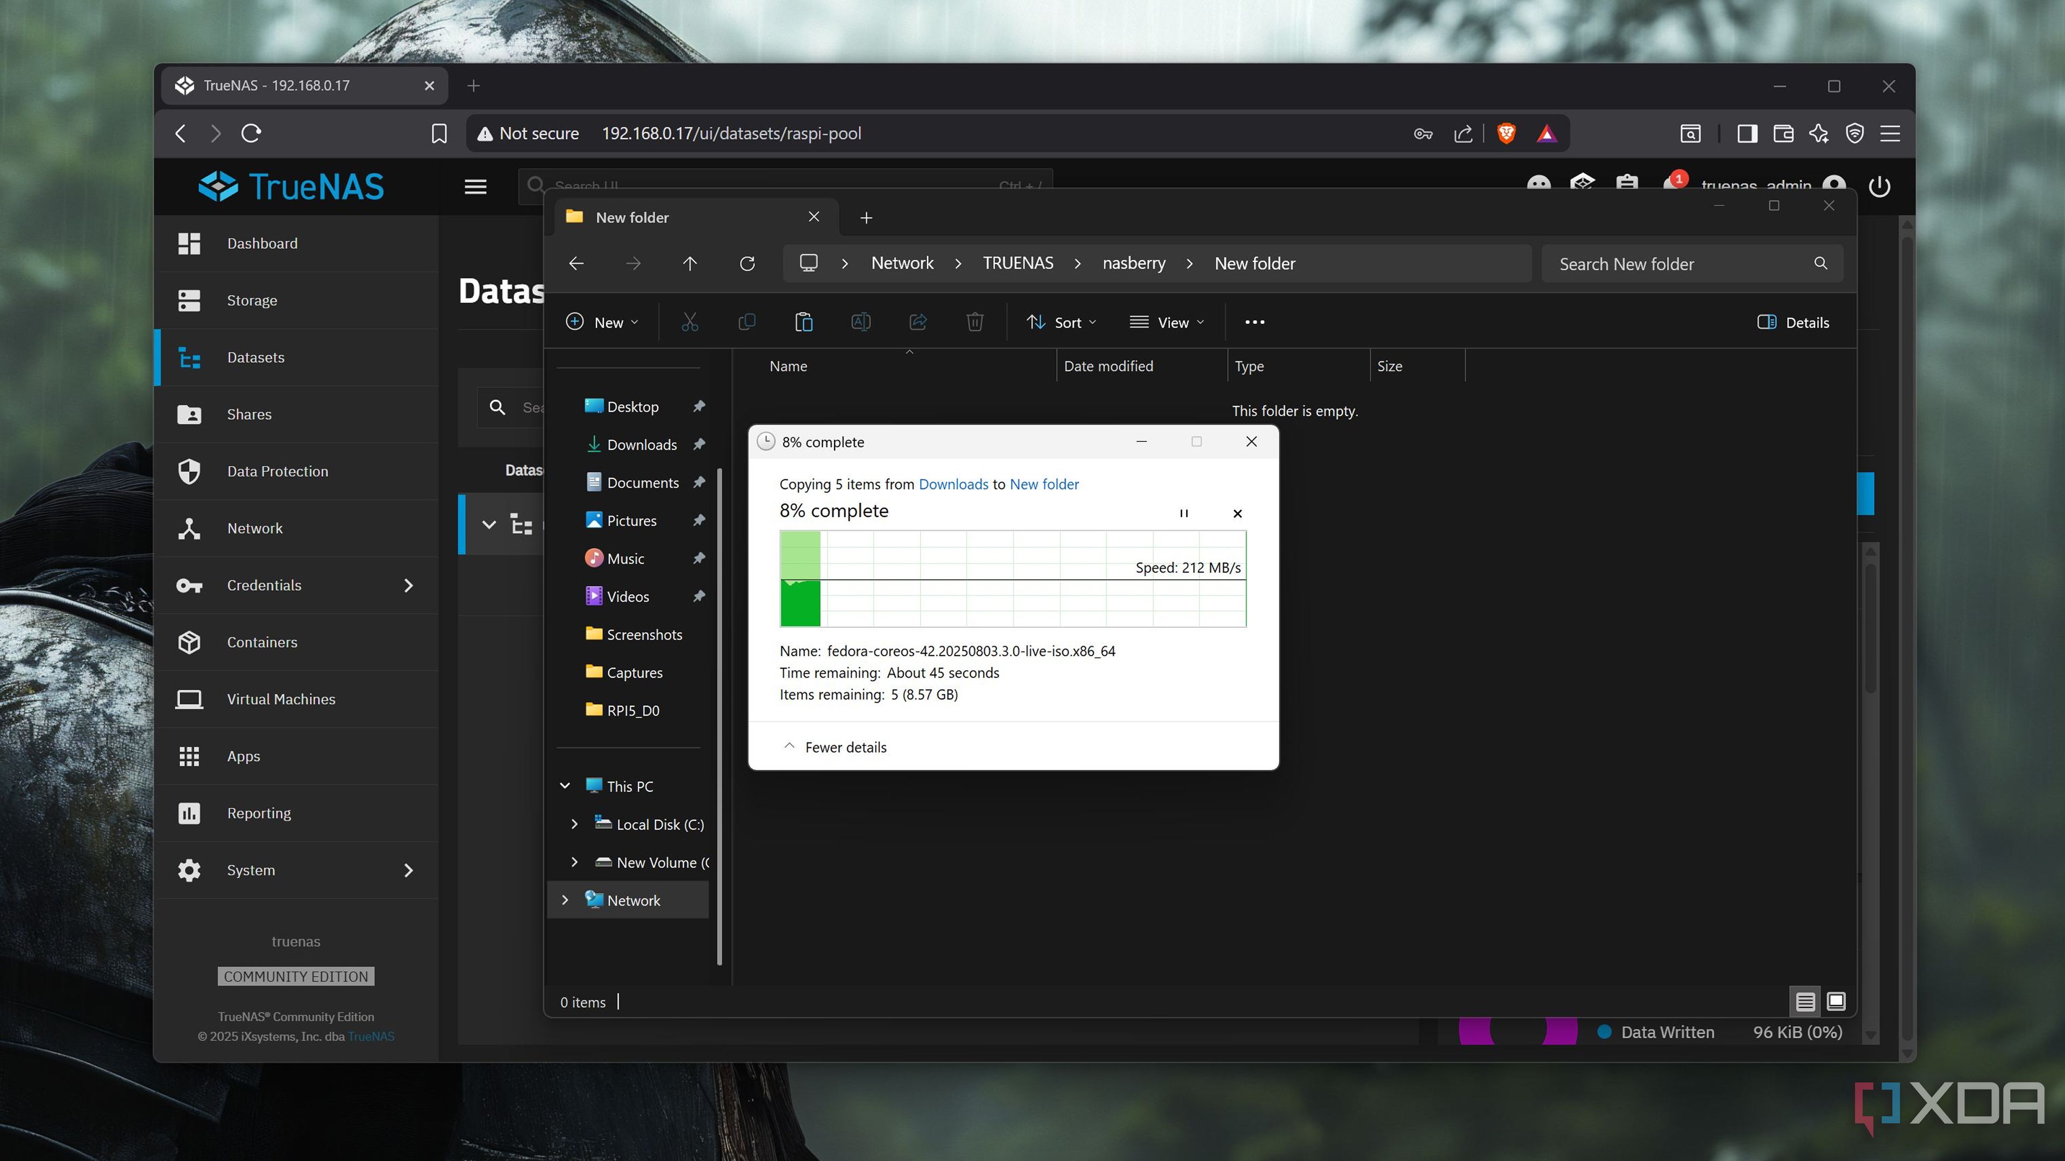
Task: Click the browser reload icon
Action: tap(251, 133)
